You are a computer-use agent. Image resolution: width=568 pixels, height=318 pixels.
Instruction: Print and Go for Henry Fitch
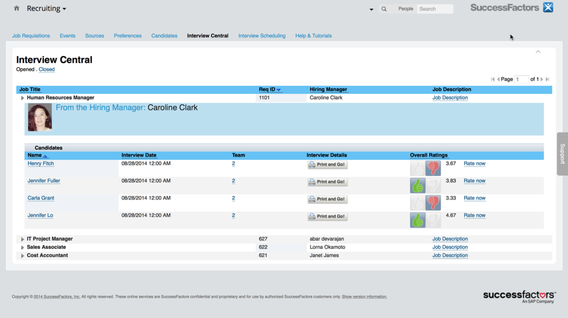(x=328, y=165)
